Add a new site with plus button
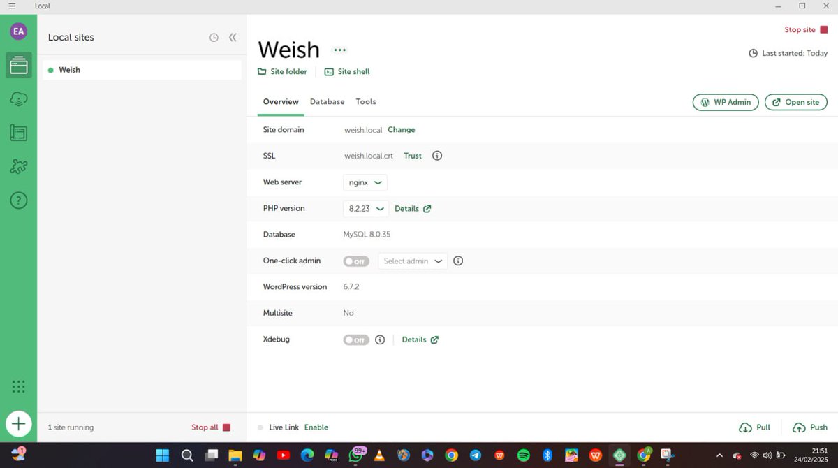 pyautogui.click(x=19, y=423)
